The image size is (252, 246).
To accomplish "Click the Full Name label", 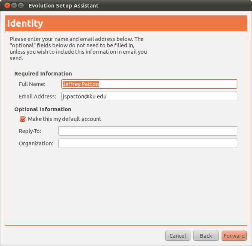I will pos(32,84).
